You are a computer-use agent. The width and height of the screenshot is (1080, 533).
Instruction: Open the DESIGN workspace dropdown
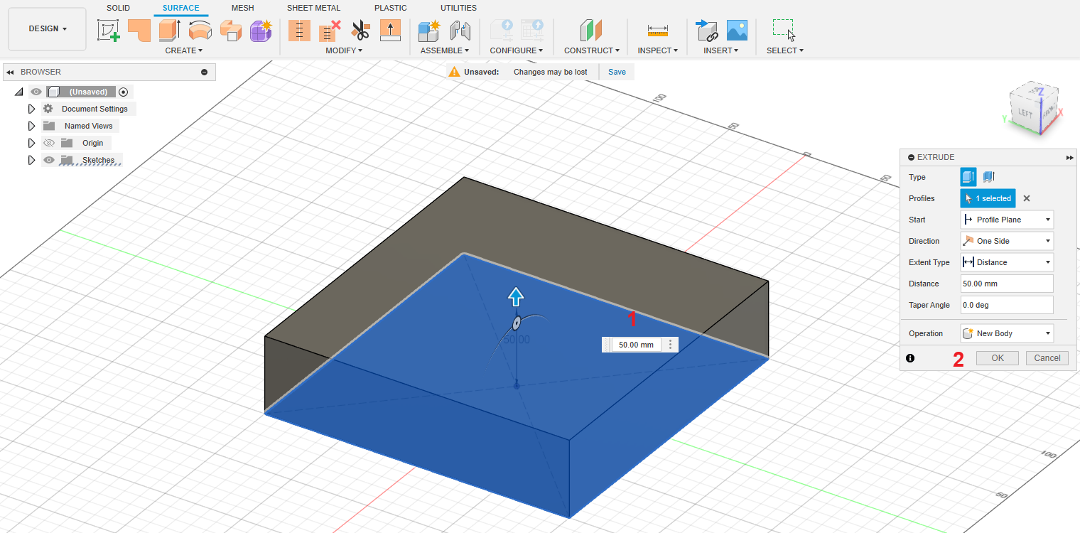[48, 29]
